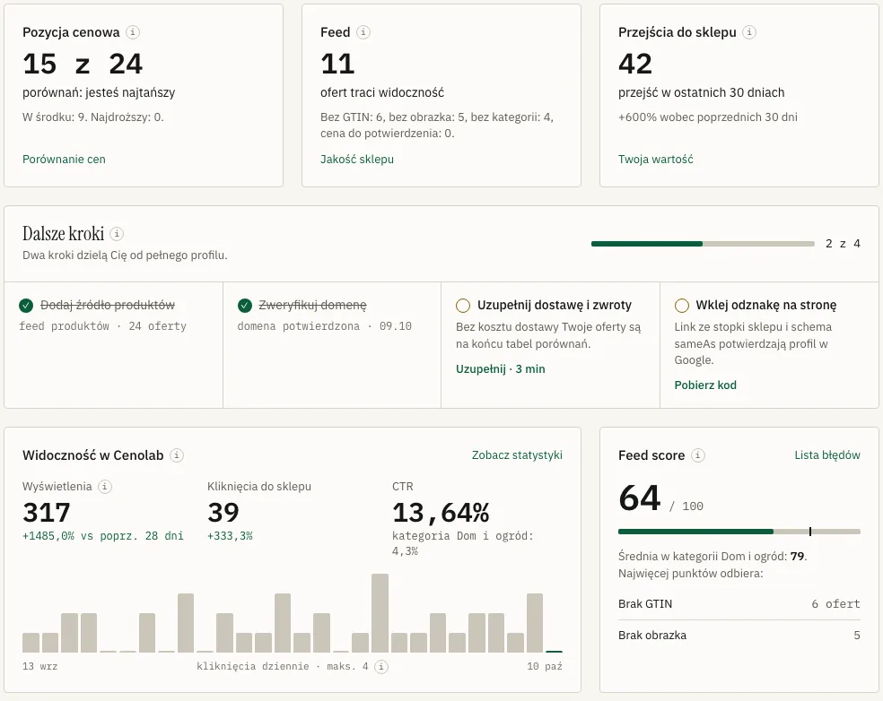Click info icon next to Feed heading

363,32
